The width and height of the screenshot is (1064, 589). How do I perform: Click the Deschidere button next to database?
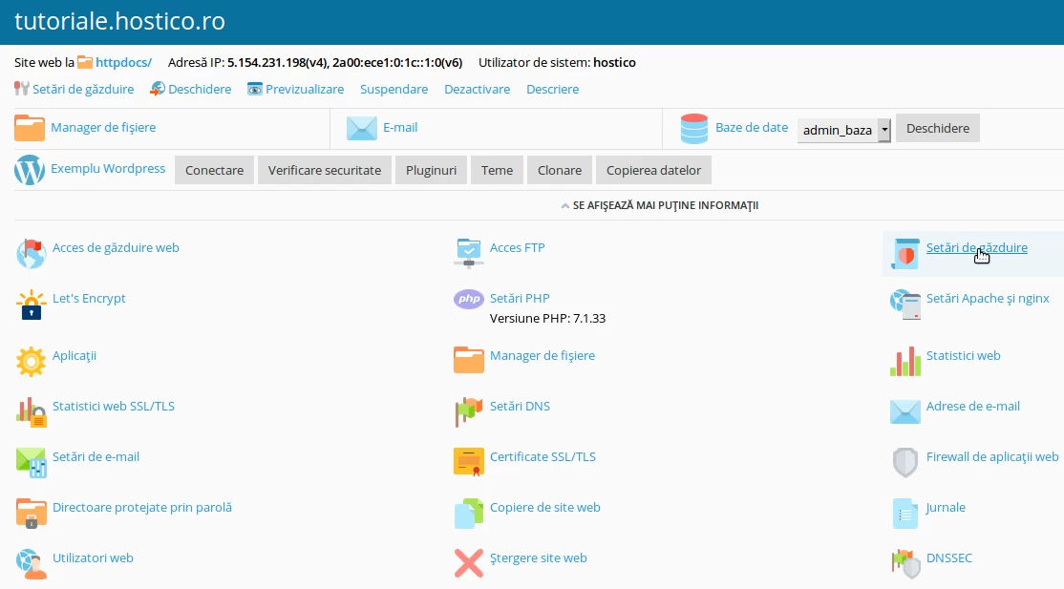(x=937, y=128)
